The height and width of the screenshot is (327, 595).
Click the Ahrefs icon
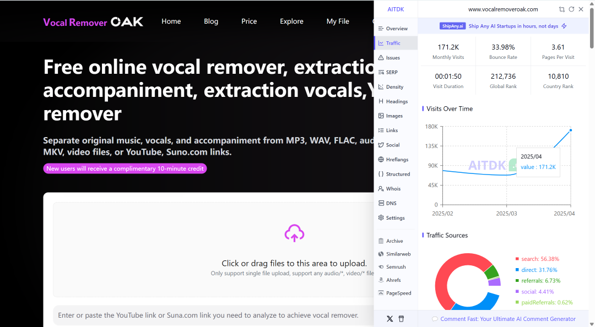(x=381, y=280)
